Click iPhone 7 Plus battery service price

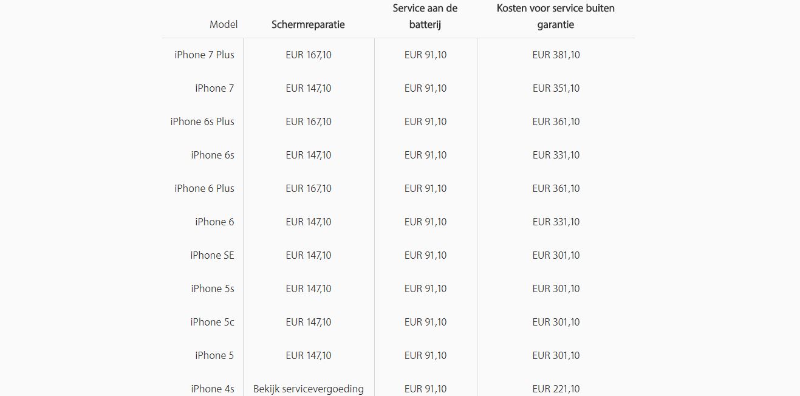click(425, 55)
